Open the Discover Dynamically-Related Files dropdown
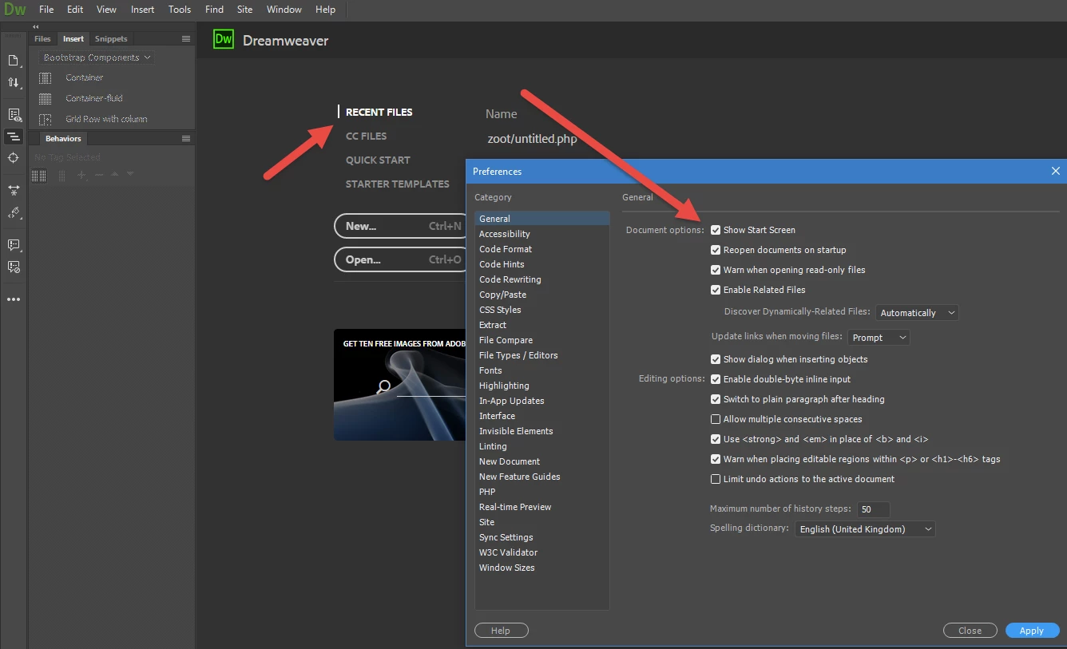1067x649 pixels. 917,313
